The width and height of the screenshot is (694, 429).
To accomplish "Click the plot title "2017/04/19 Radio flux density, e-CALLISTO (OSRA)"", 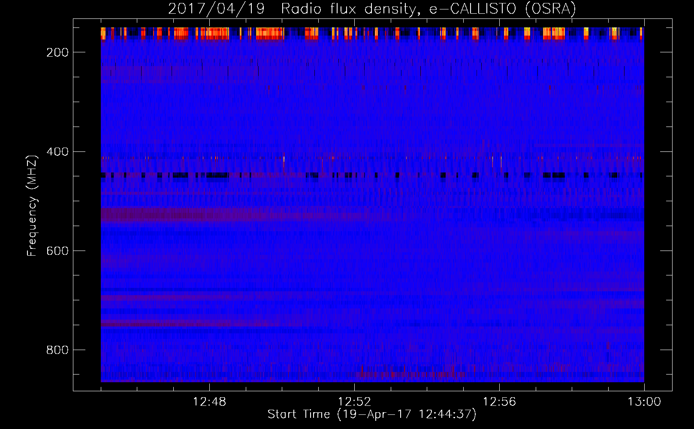I will [x=372, y=9].
